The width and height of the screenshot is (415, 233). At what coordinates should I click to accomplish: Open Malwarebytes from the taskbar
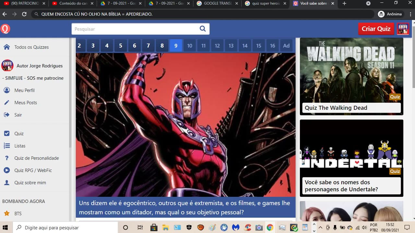(236, 227)
